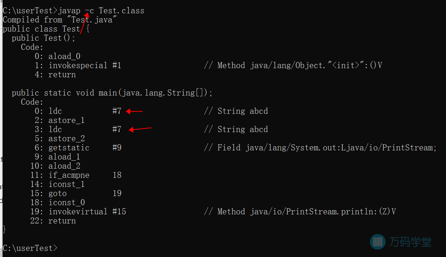
Task: Click the red arrow pointing at first #7
Action: [134, 111]
